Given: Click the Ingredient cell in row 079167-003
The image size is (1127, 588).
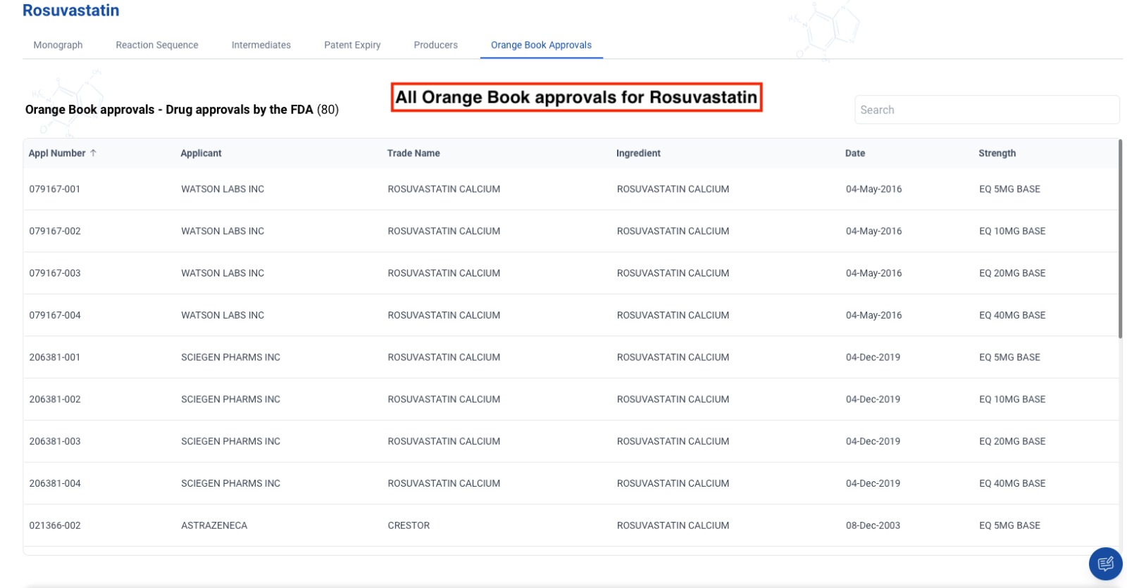Looking at the screenshot, I should (673, 274).
